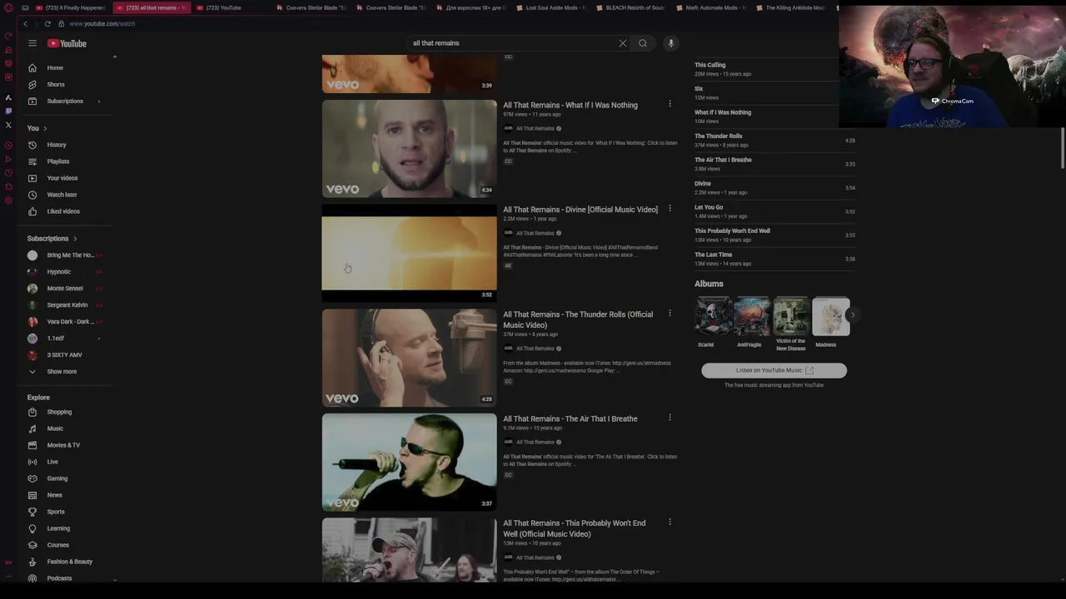Open options menu for The Air That I Breathe
Image resolution: width=1066 pixels, height=599 pixels.
(670, 418)
